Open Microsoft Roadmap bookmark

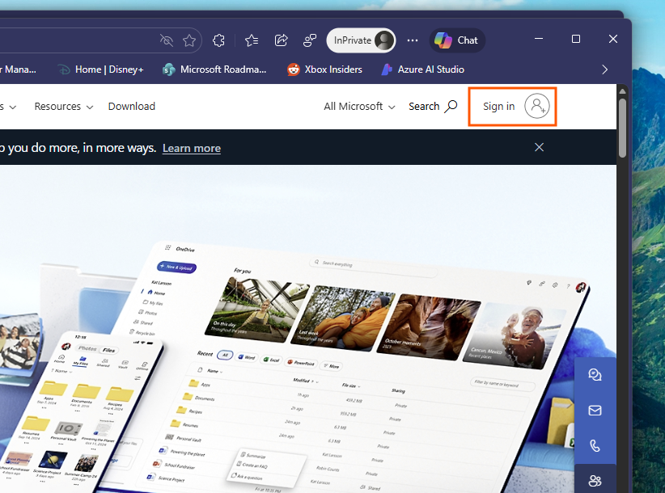[214, 70]
